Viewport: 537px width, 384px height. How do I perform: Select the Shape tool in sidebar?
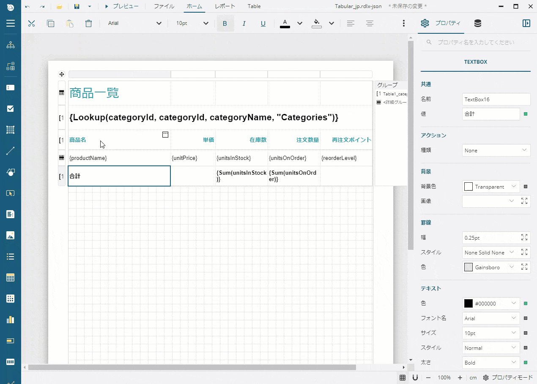pos(11,172)
